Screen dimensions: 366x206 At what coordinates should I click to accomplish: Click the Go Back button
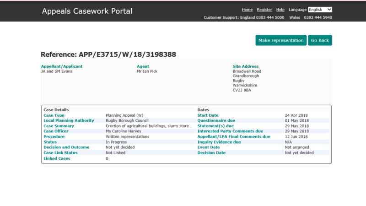[320, 40]
